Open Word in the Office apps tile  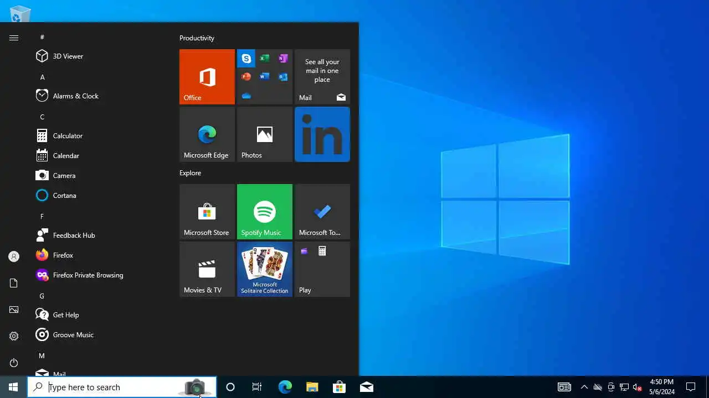click(265, 76)
